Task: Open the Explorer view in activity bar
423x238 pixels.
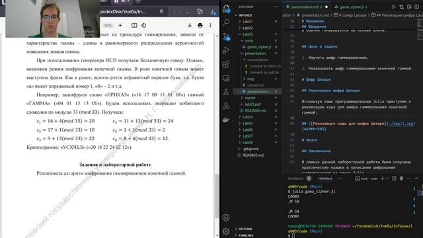Action: 226,9
